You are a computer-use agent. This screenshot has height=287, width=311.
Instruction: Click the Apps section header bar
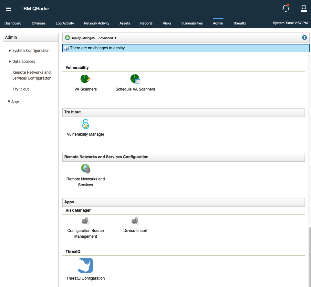coord(183,202)
